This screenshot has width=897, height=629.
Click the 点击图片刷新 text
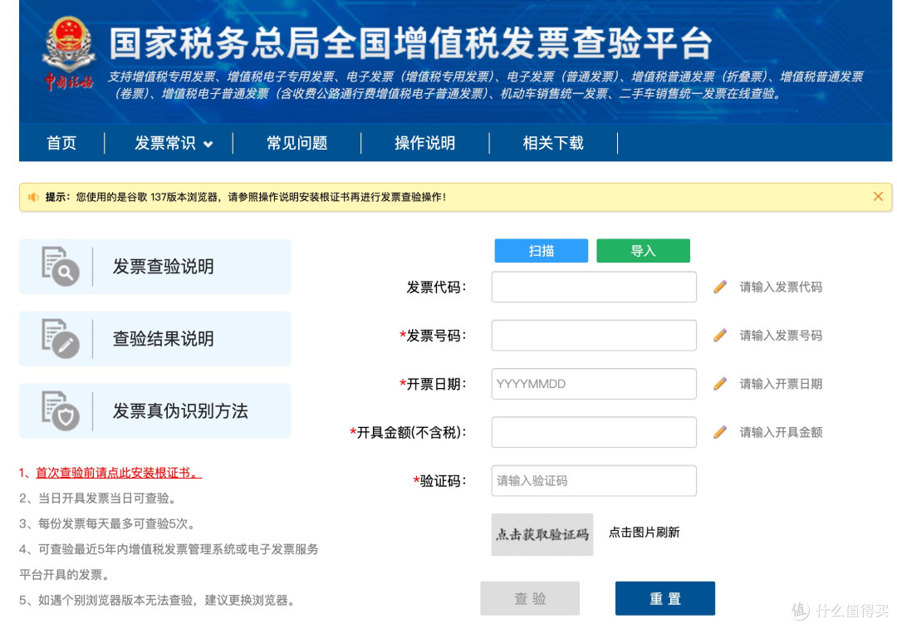point(645,533)
